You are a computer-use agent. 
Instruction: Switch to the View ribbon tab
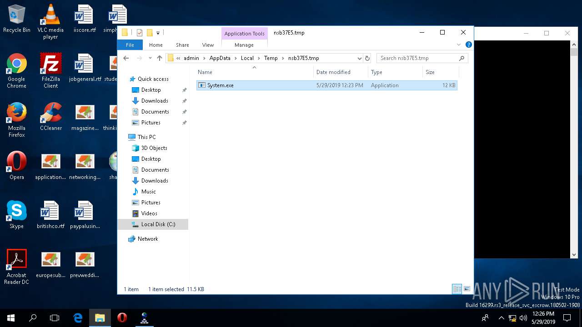[x=208, y=45]
